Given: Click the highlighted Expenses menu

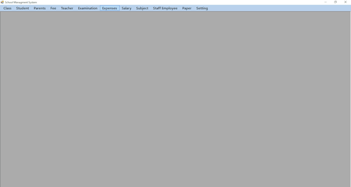Looking at the screenshot, I should coord(109,8).
